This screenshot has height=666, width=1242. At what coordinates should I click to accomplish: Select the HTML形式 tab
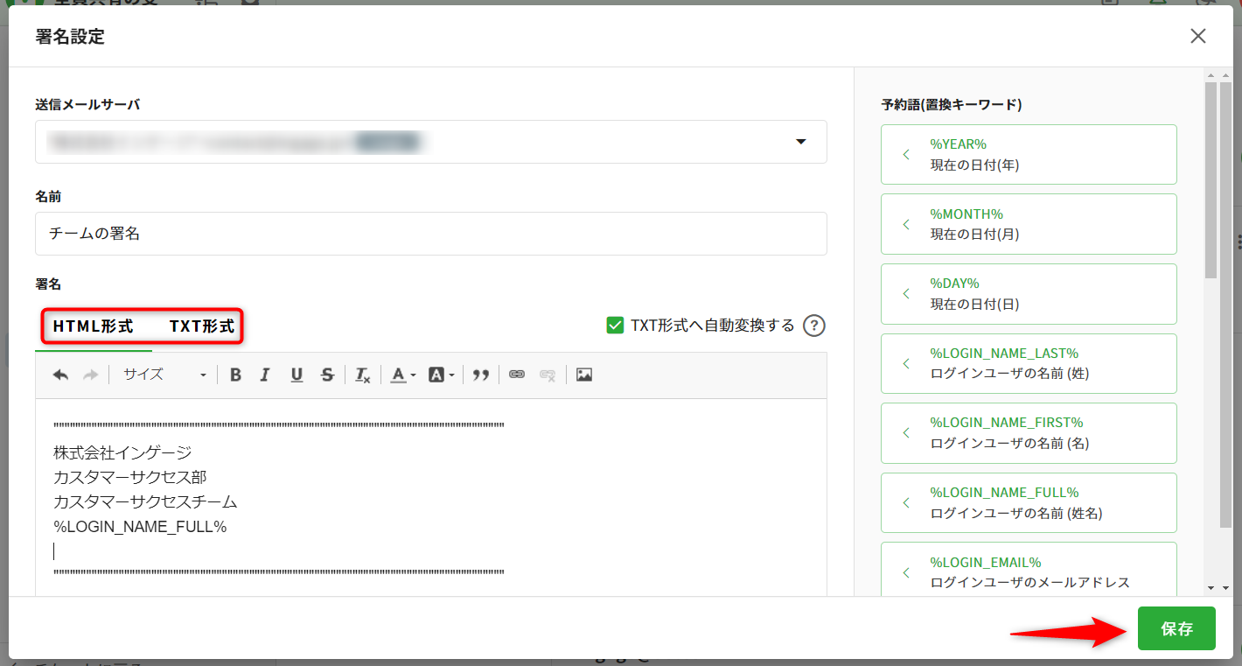point(93,326)
